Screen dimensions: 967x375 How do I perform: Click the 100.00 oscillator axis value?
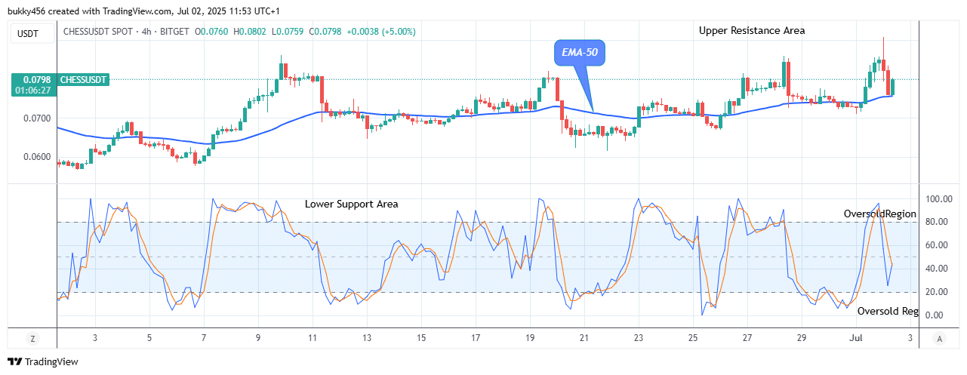[x=939, y=199]
